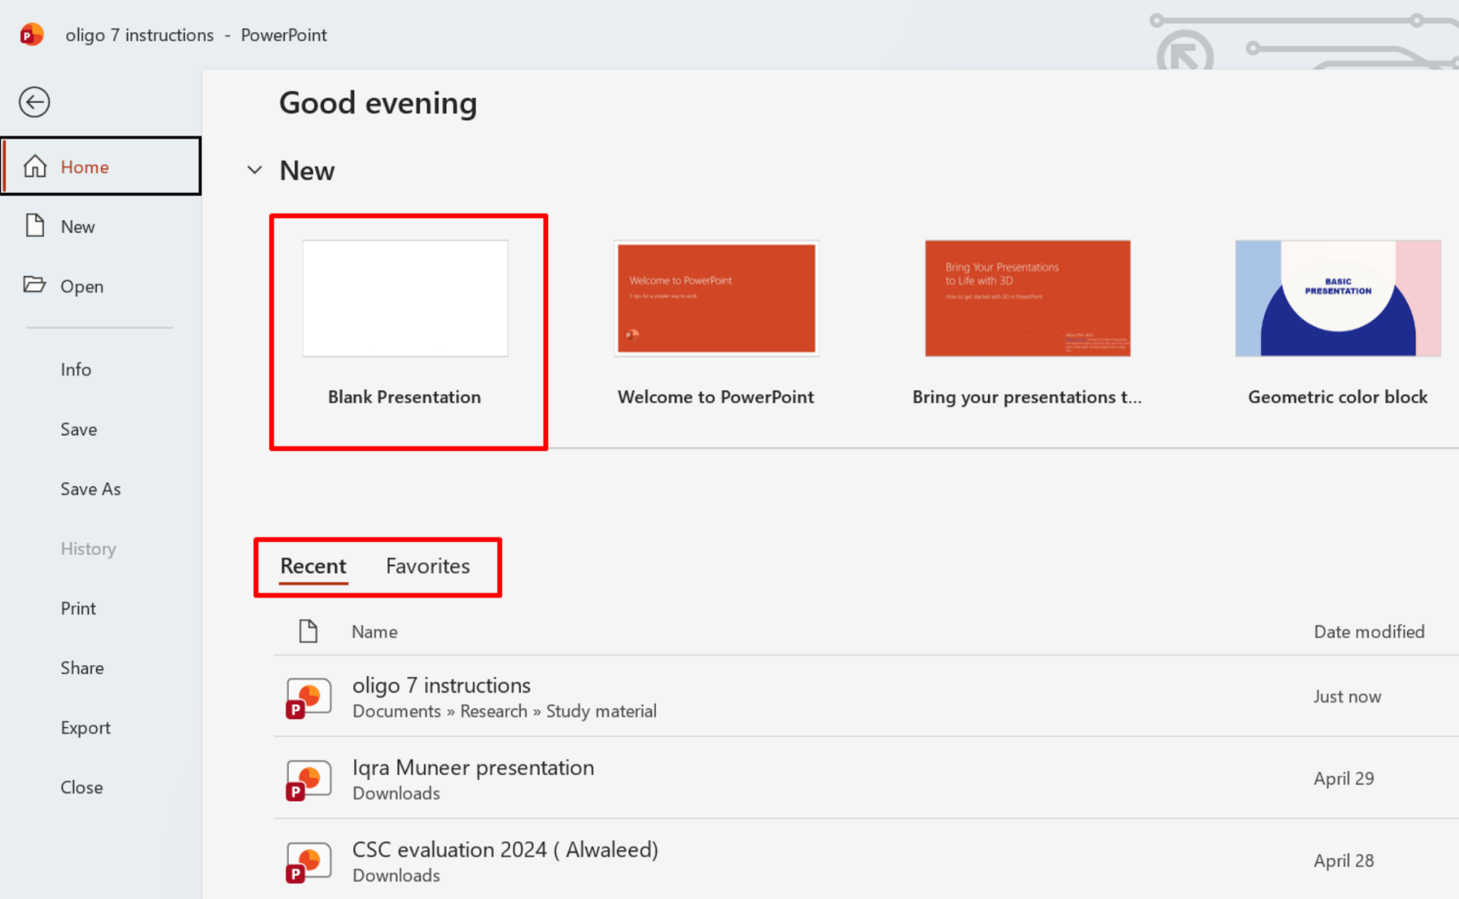1459x899 pixels.
Task: Click the Just now date entry
Action: point(1347,696)
